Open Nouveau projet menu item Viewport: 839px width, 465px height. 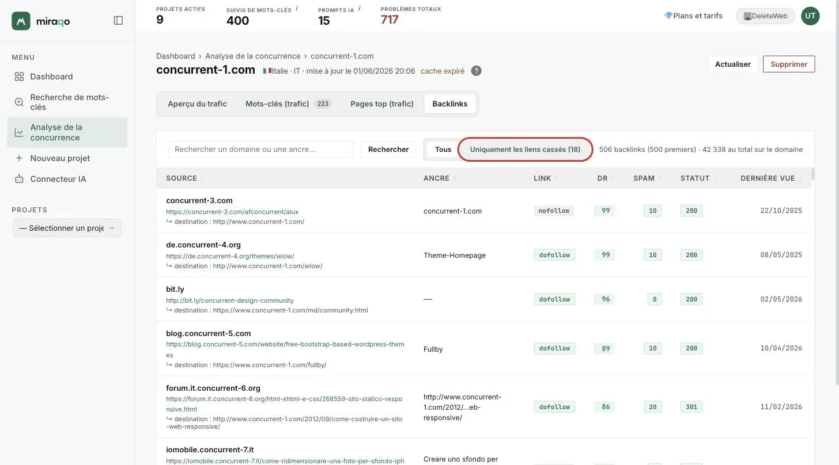pyautogui.click(x=67, y=158)
